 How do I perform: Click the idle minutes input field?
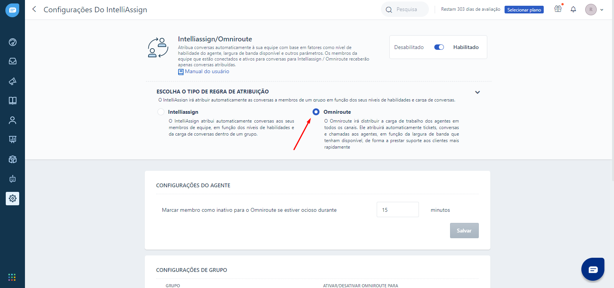click(x=398, y=209)
